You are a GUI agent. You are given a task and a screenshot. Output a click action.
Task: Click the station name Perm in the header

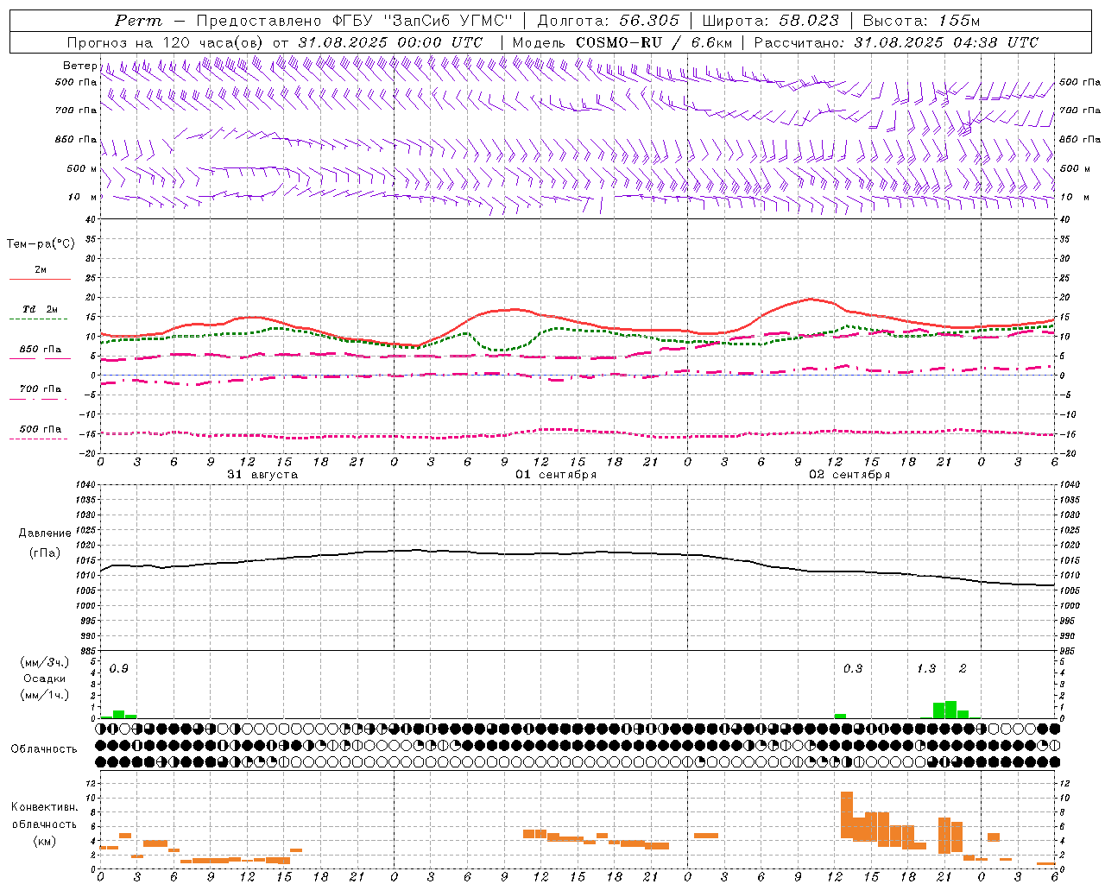click(x=138, y=21)
